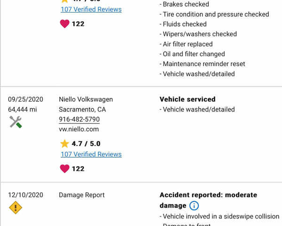Click the gold star rating icon beside 4.7 / 5.0
282x226 pixels.
(64, 144)
